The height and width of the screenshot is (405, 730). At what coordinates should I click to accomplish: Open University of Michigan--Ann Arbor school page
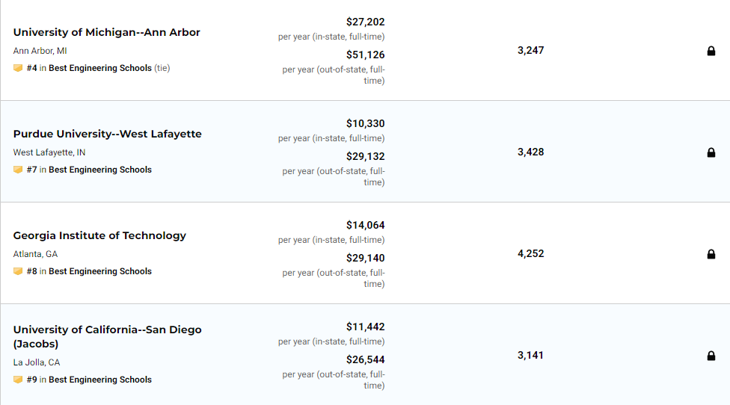(107, 32)
